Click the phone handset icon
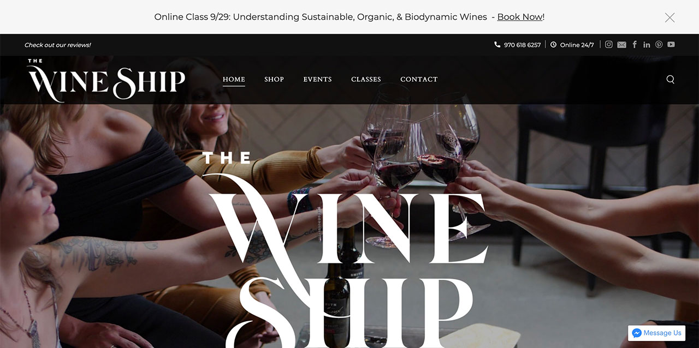699x348 pixels. pos(497,45)
